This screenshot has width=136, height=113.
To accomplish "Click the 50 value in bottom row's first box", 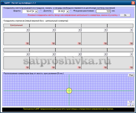I will coord(27,67).
